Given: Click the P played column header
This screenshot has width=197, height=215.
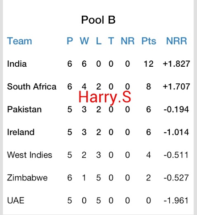Looking at the screenshot, I should (70, 41).
